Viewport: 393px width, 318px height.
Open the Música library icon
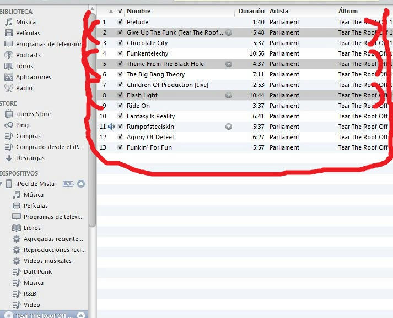point(9,22)
